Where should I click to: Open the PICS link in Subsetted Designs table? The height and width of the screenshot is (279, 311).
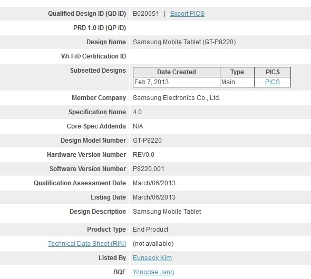pos(273,82)
